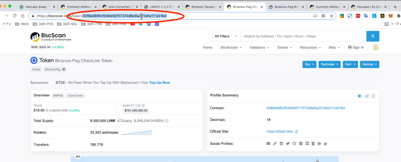401x162 pixels.
Task: Open the CoinGecko social profile icon
Action: [x=325, y=144]
